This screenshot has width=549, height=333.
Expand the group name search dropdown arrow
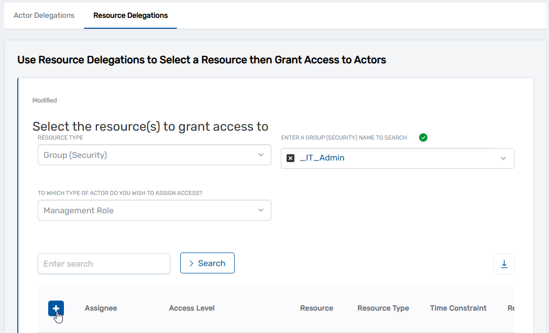pyautogui.click(x=503, y=158)
